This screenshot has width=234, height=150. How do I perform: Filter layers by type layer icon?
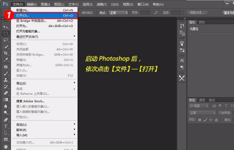(x=226, y=106)
